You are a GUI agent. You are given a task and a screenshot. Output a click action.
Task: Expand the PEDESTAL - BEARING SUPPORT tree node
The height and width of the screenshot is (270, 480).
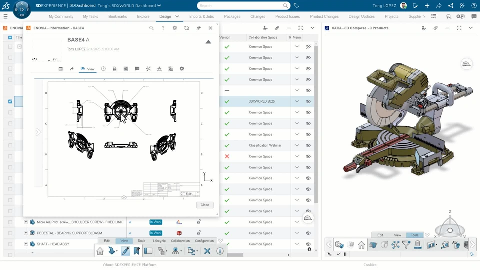(26, 233)
